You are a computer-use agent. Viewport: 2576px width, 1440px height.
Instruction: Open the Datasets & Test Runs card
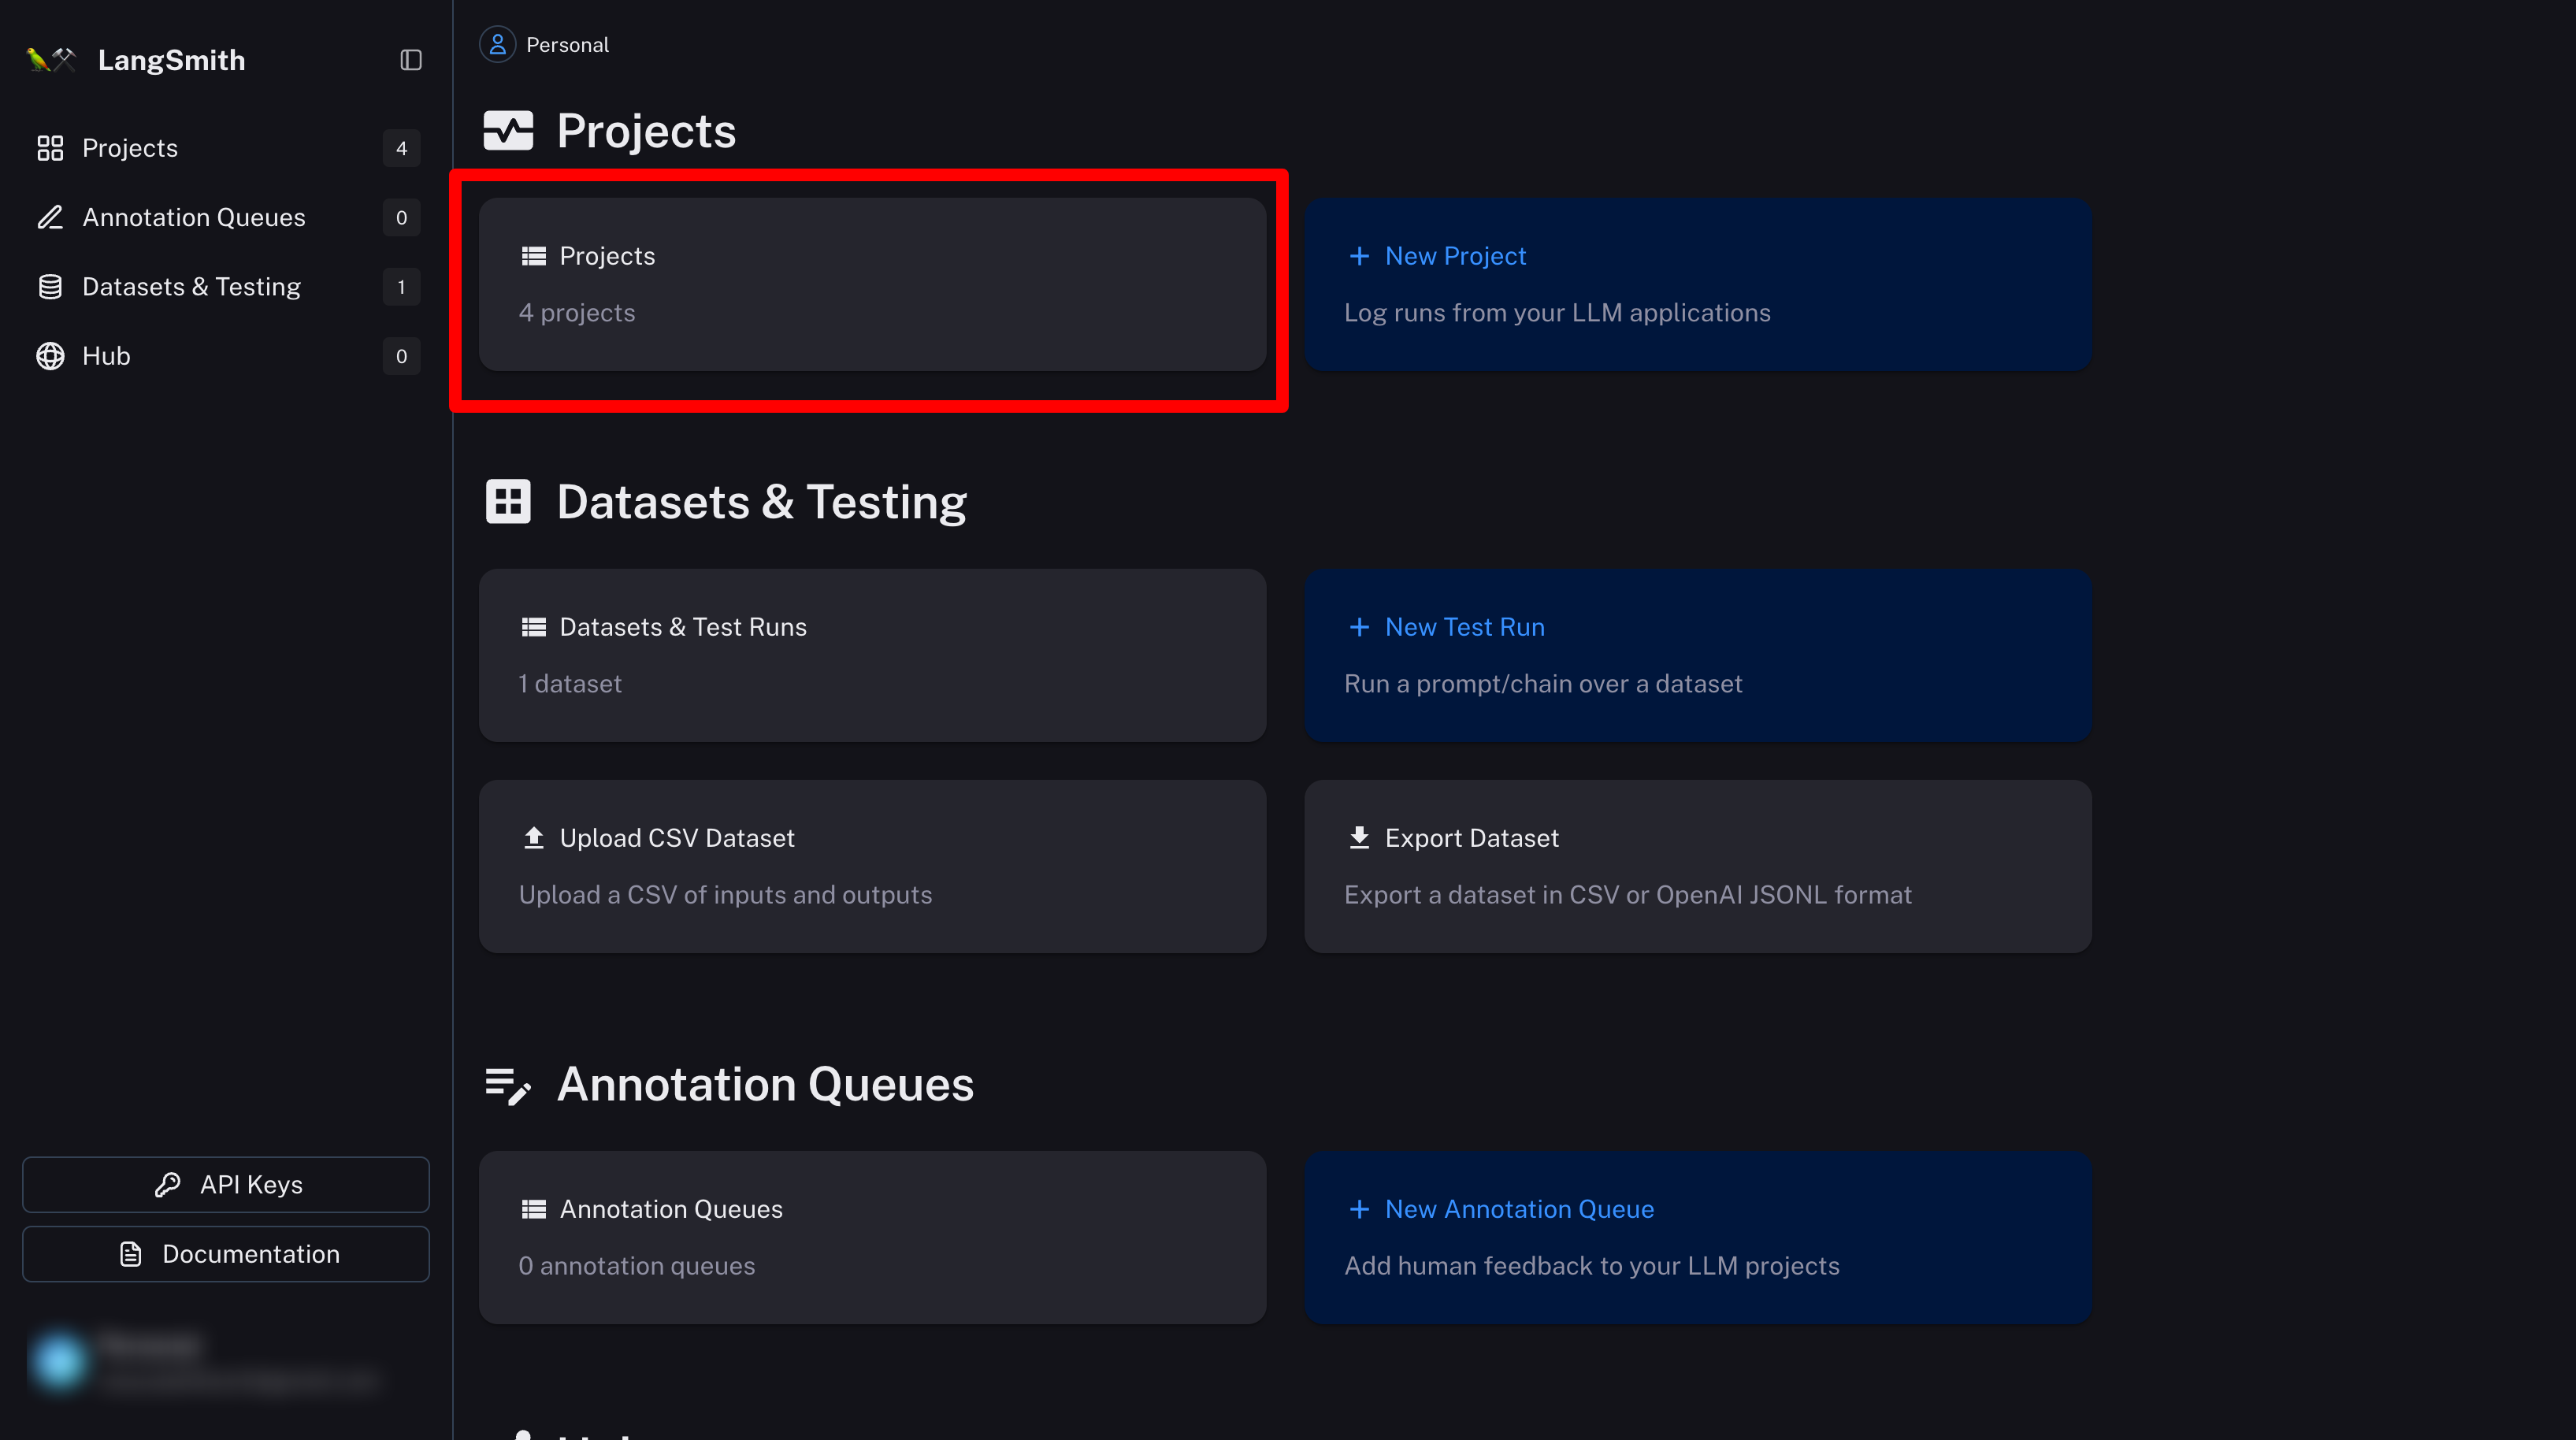pyautogui.click(x=873, y=655)
